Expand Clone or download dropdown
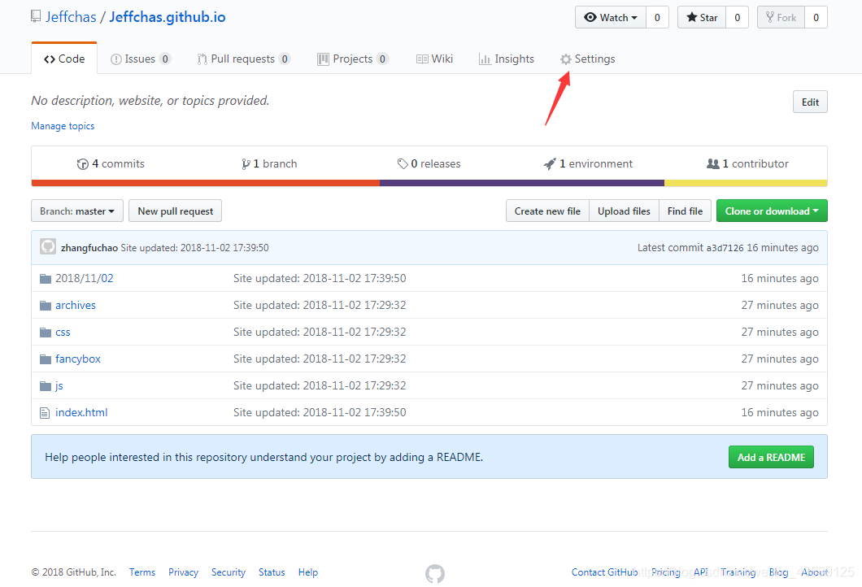This screenshot has height=587, width=862. [772, 211]
